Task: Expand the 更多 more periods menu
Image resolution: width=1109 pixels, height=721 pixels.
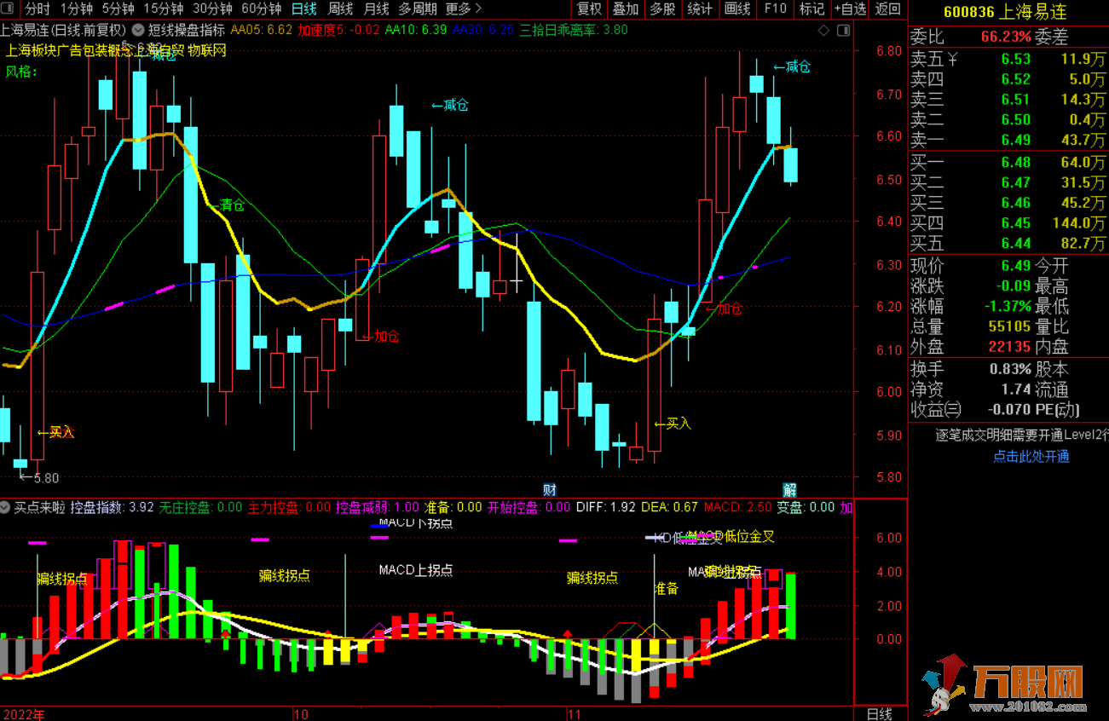Action: pyautogui.click(x=464, y=9)
